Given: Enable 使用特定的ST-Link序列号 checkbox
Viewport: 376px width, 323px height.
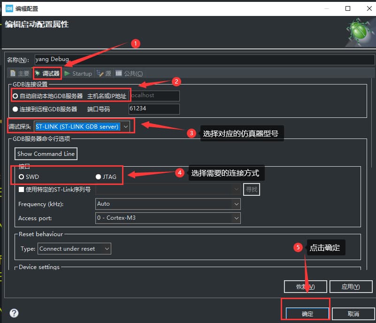Looking at the screenshot, I should point(21,190).
